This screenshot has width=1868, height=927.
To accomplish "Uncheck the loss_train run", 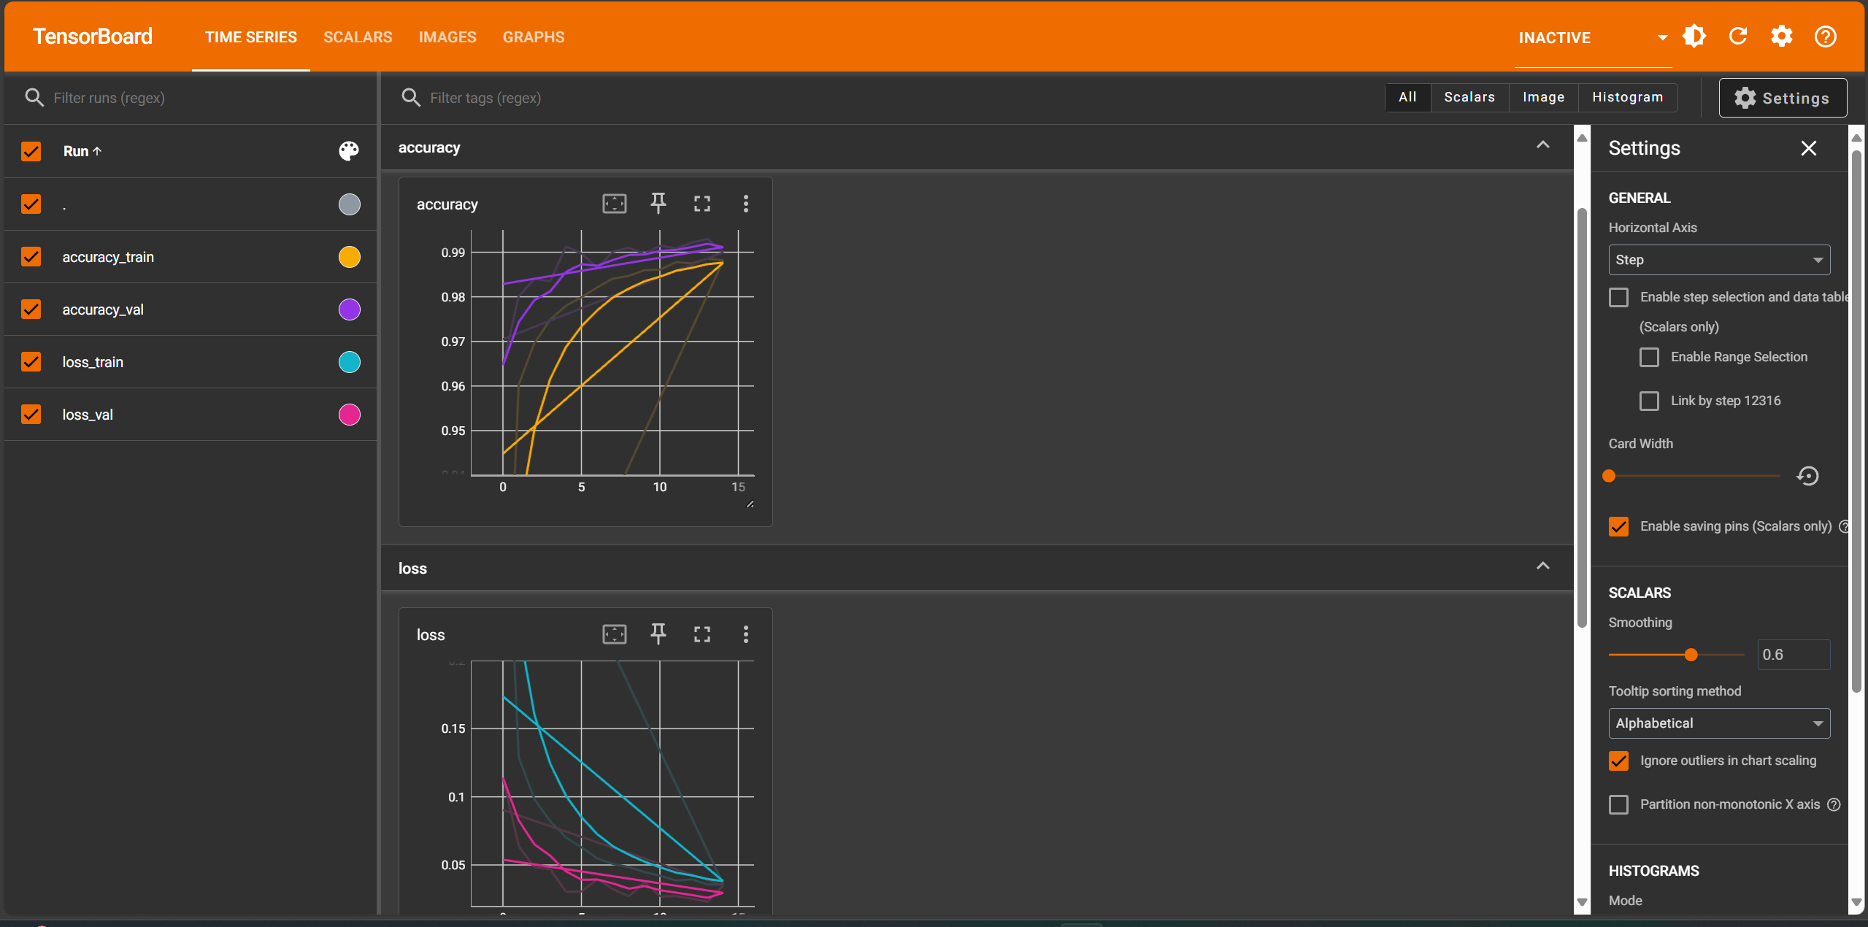I will (x=31, y=361).
